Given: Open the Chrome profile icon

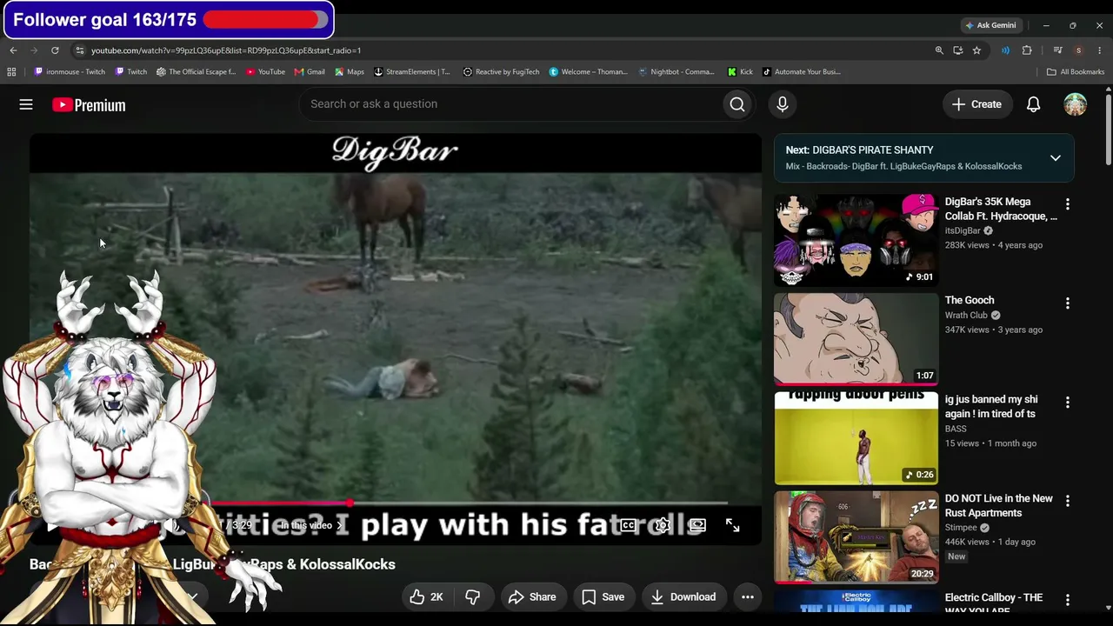Looking at the screenshot, I should tap(1078, 50).
